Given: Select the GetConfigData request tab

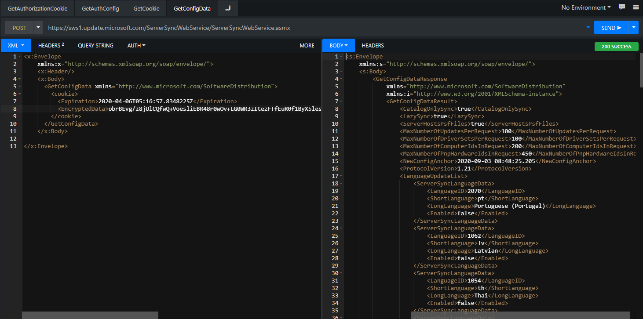Looking at the screenshot, I should (192, 8).
